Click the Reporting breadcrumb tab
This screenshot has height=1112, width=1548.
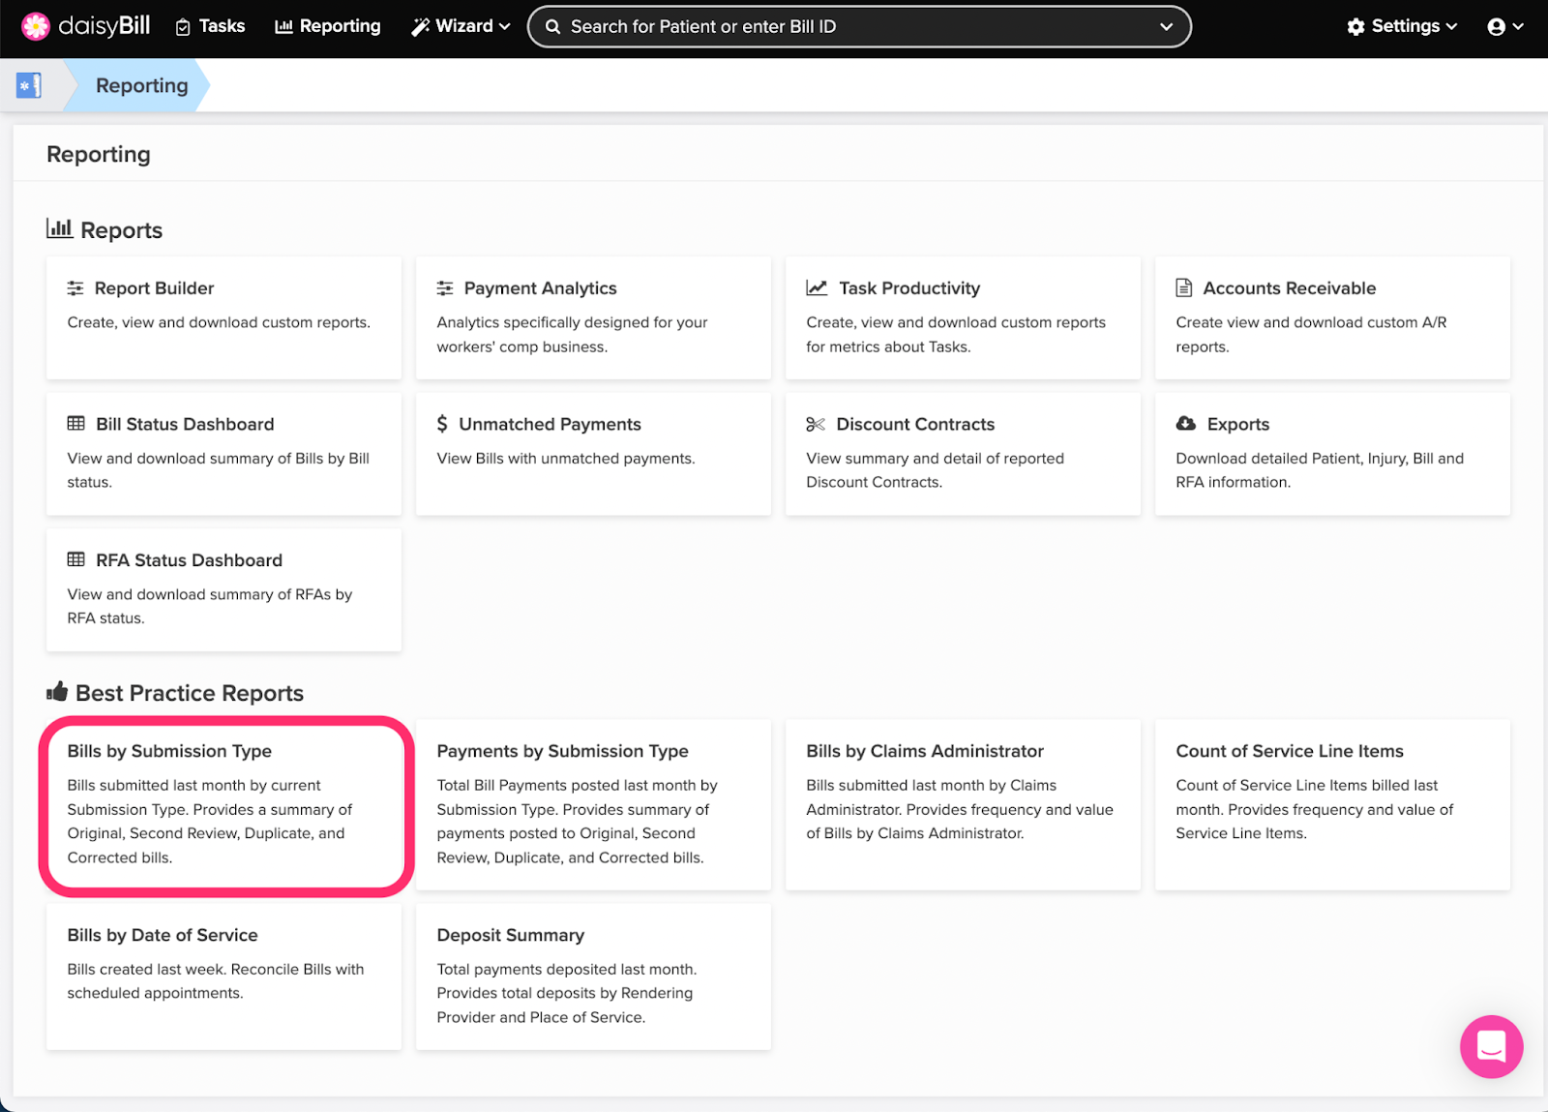click(x=141, y=85)
